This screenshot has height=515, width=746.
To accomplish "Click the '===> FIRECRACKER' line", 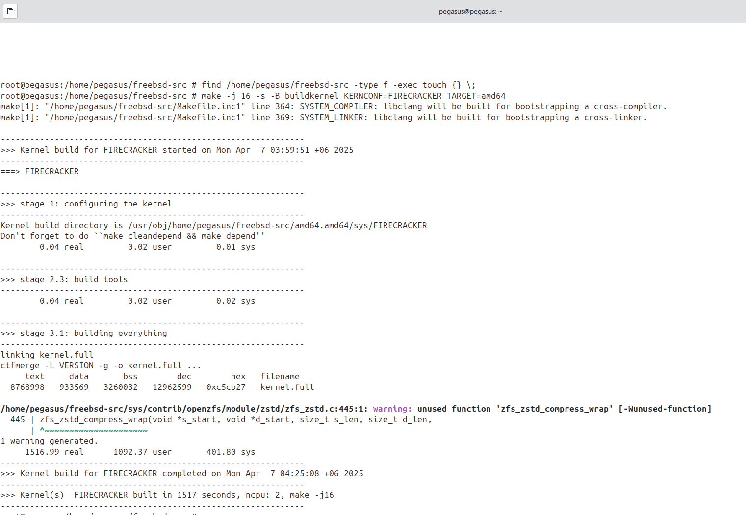I will point(40,172).
